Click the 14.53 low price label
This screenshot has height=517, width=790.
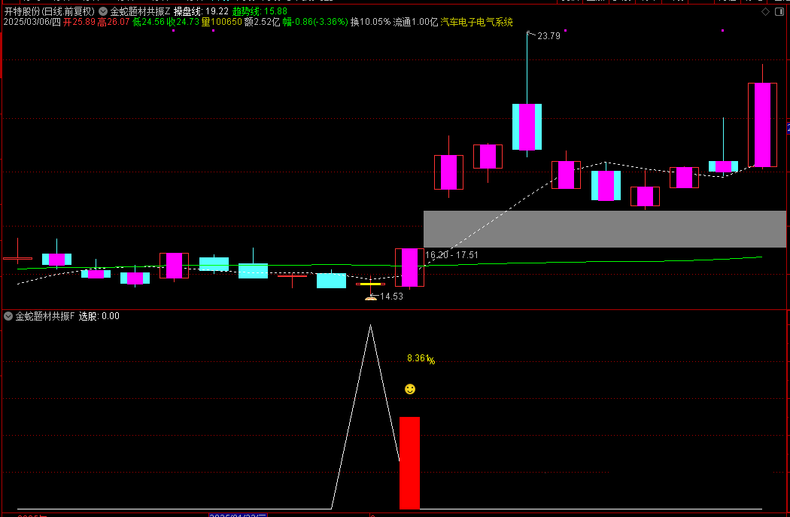coord(391,297)
